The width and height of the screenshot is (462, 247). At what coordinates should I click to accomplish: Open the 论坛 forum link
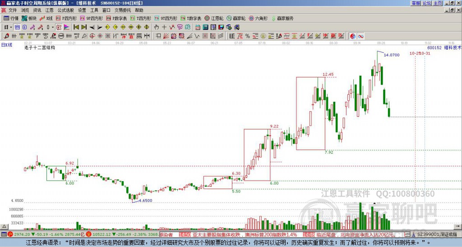427,3
